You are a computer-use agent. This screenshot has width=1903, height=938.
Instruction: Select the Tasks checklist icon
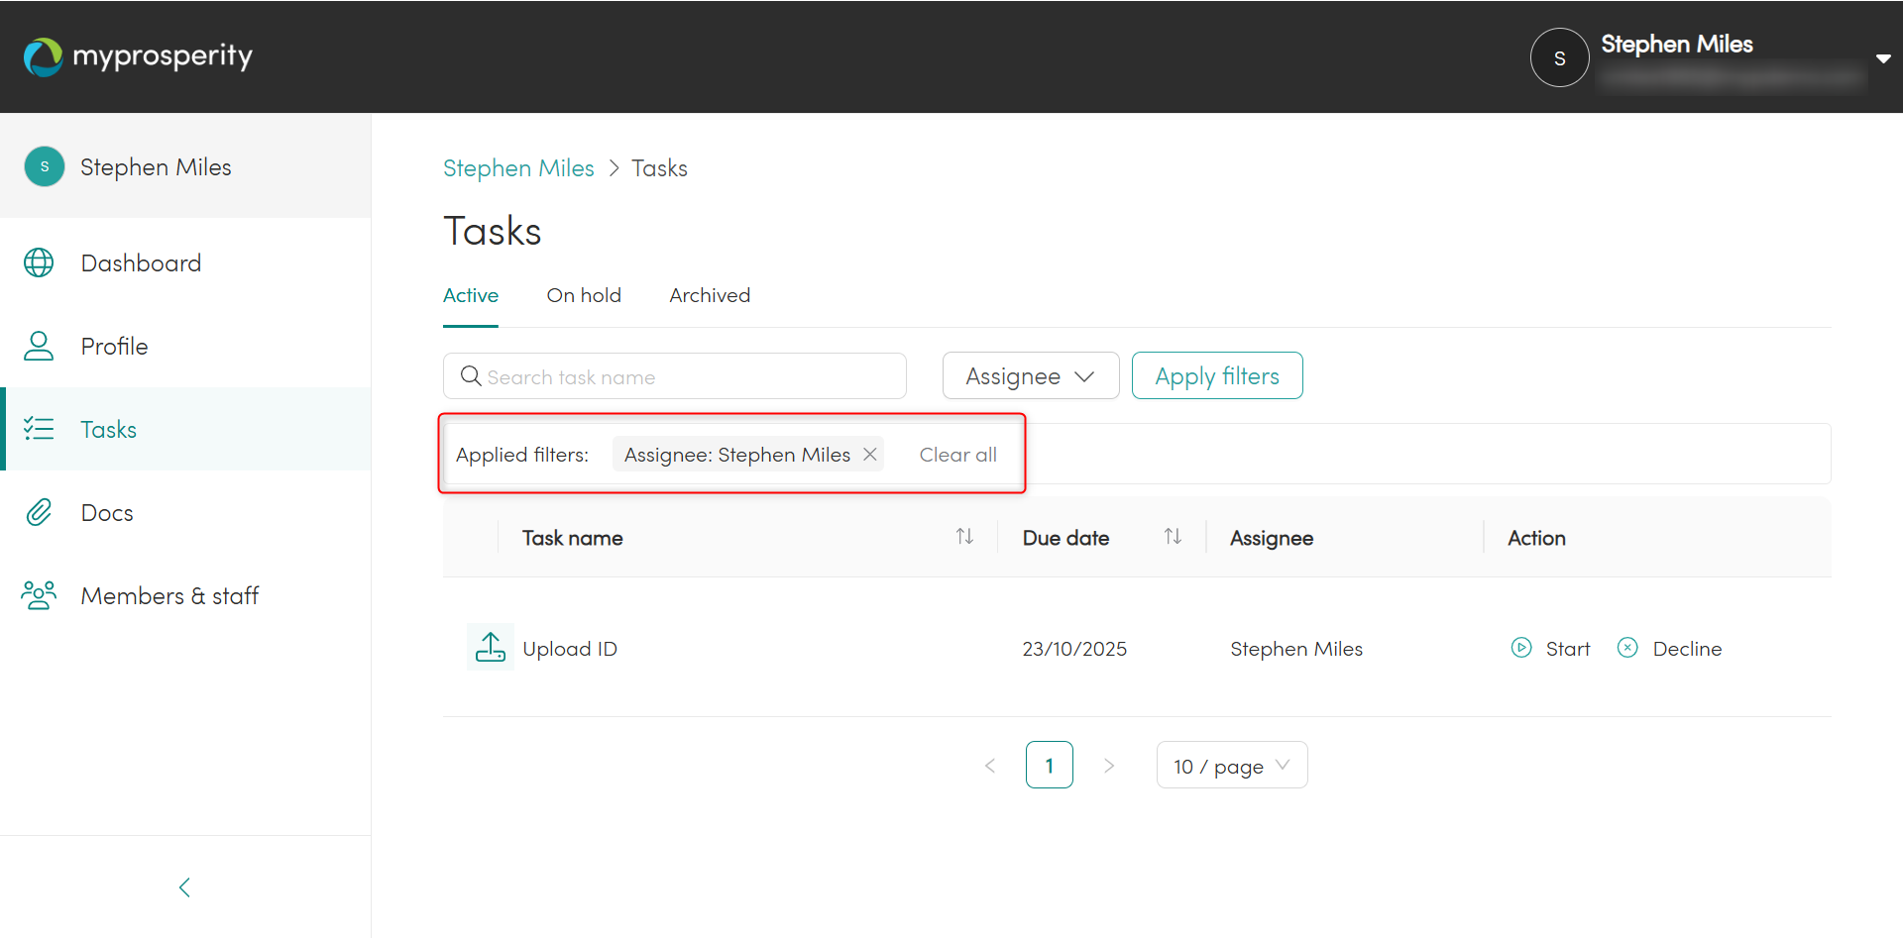tap(39, 429)
